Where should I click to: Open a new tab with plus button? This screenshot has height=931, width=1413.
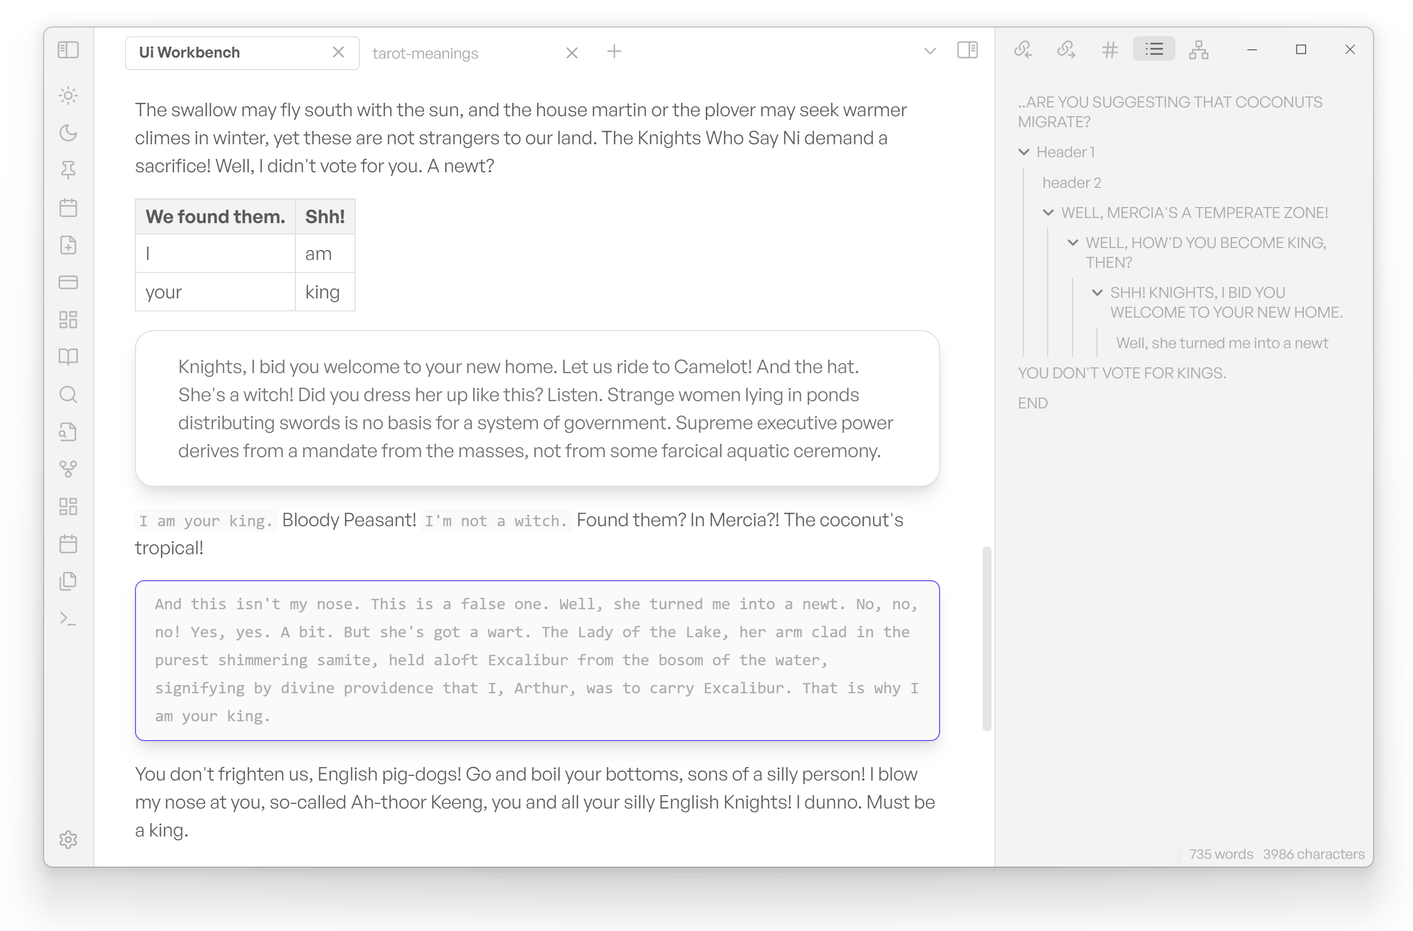(614, 52)
